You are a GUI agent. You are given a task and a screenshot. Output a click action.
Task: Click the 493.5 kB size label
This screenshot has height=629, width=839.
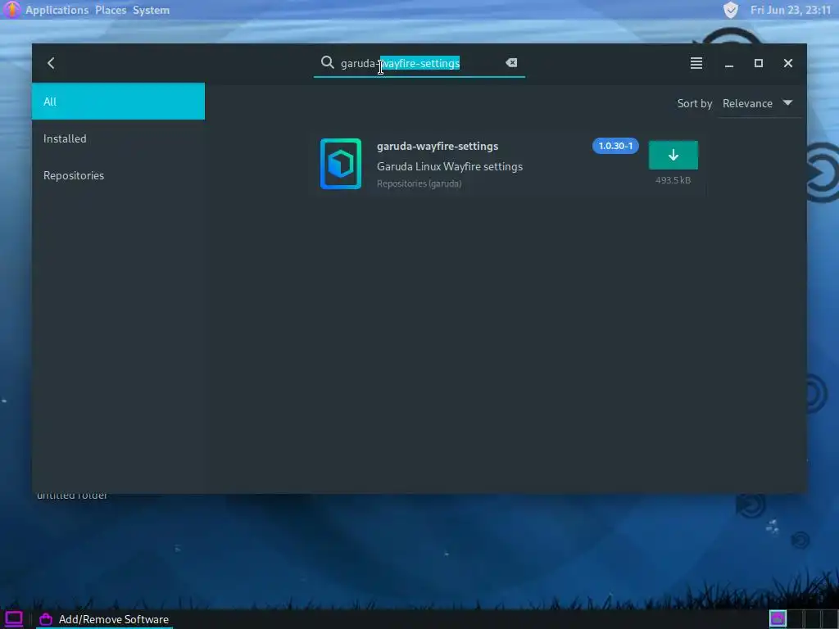[x=673, y=180]
